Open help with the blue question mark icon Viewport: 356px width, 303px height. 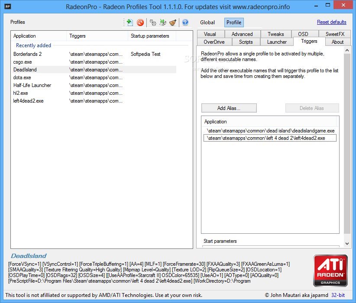(185, 22)
